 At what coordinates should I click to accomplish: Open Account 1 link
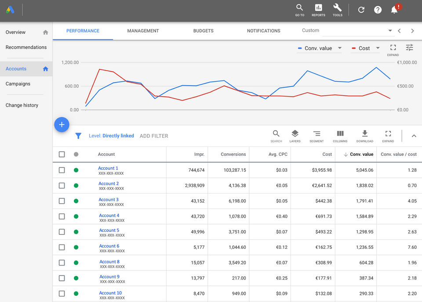pyautogui.click(x=108, y=168)
